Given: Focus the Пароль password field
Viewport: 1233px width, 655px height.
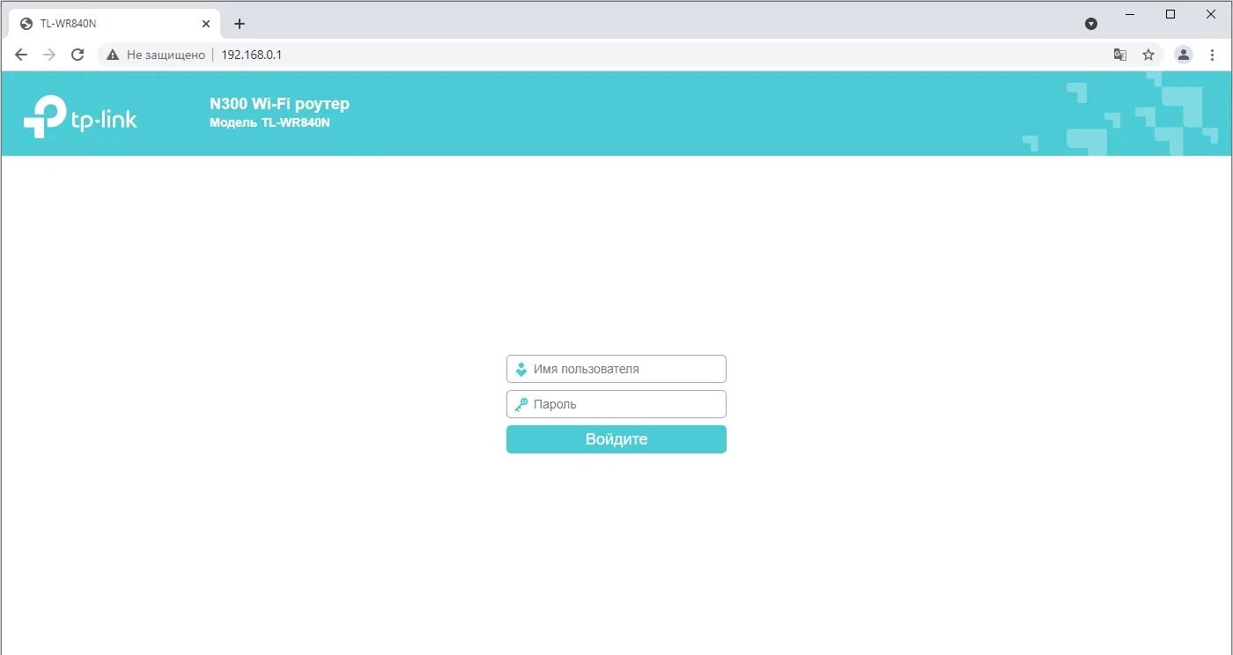Looking at the screenshot, I should [x=616, y=404].
